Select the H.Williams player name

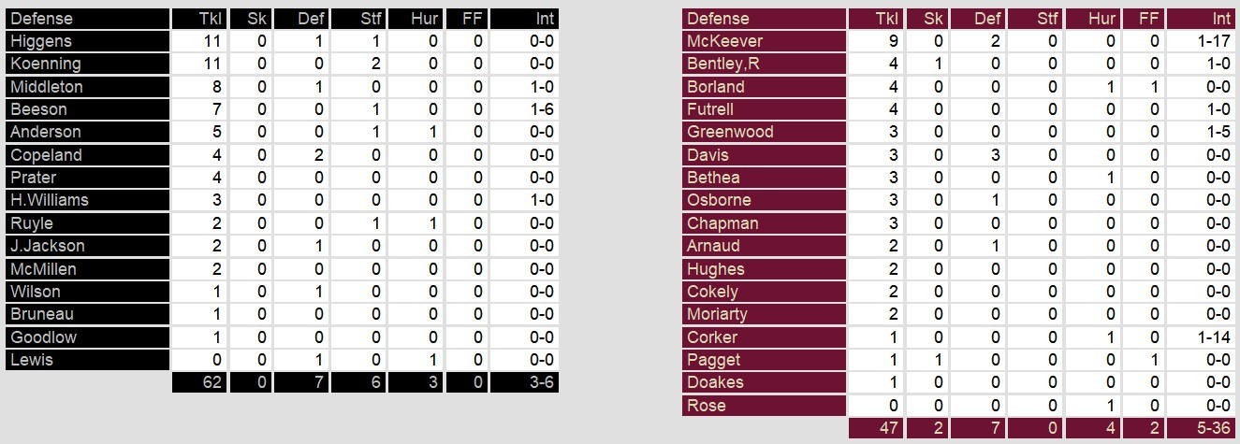point(50,200)
